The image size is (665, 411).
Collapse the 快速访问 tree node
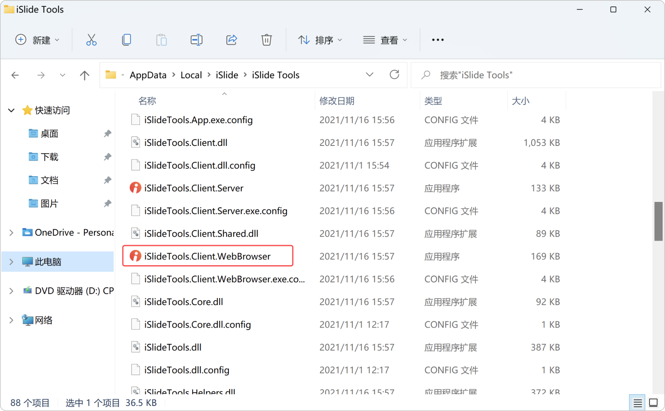12,110
